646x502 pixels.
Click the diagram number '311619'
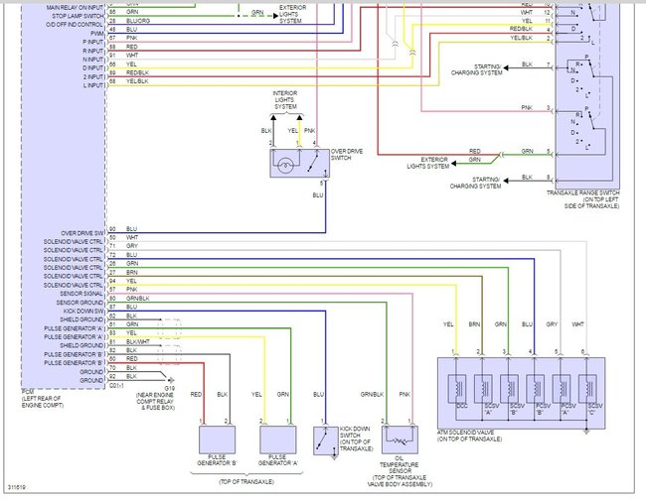(17, 487)
